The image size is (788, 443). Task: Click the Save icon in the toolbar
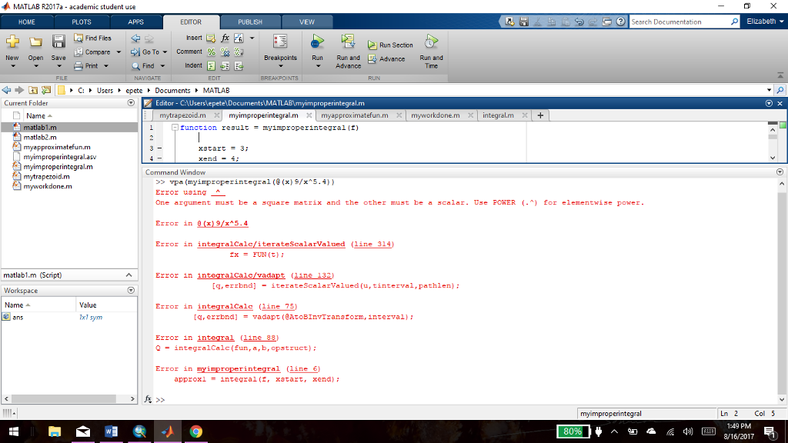click(58, 42)
